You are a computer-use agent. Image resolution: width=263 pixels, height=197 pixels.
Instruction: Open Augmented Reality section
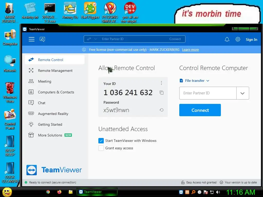(x=55, y=114)
